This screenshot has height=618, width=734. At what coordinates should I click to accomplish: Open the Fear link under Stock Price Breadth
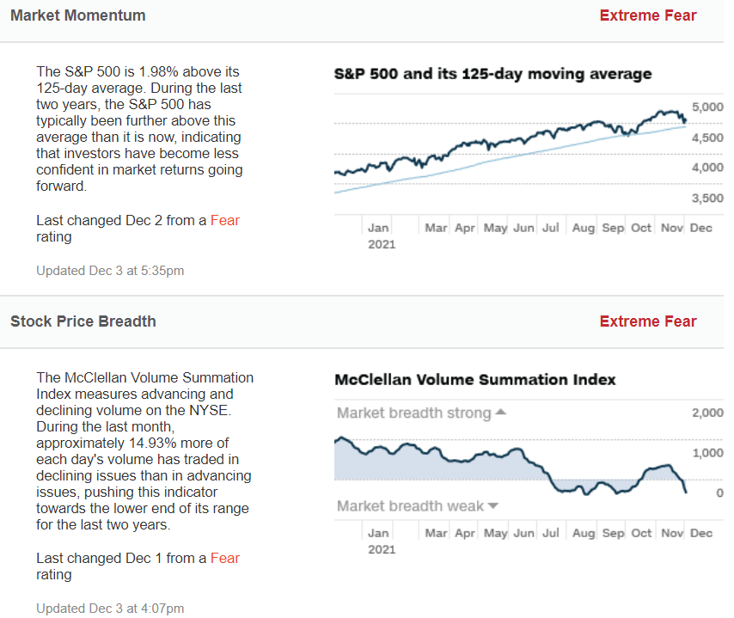point(225,558)
